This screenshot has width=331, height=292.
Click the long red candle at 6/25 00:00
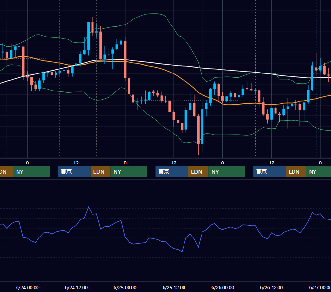(x=125, y=60)
